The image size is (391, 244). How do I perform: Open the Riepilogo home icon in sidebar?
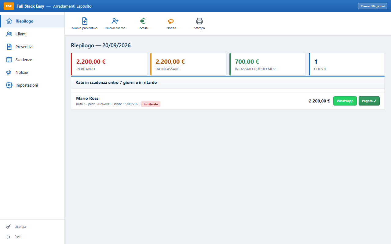(9, 21)
